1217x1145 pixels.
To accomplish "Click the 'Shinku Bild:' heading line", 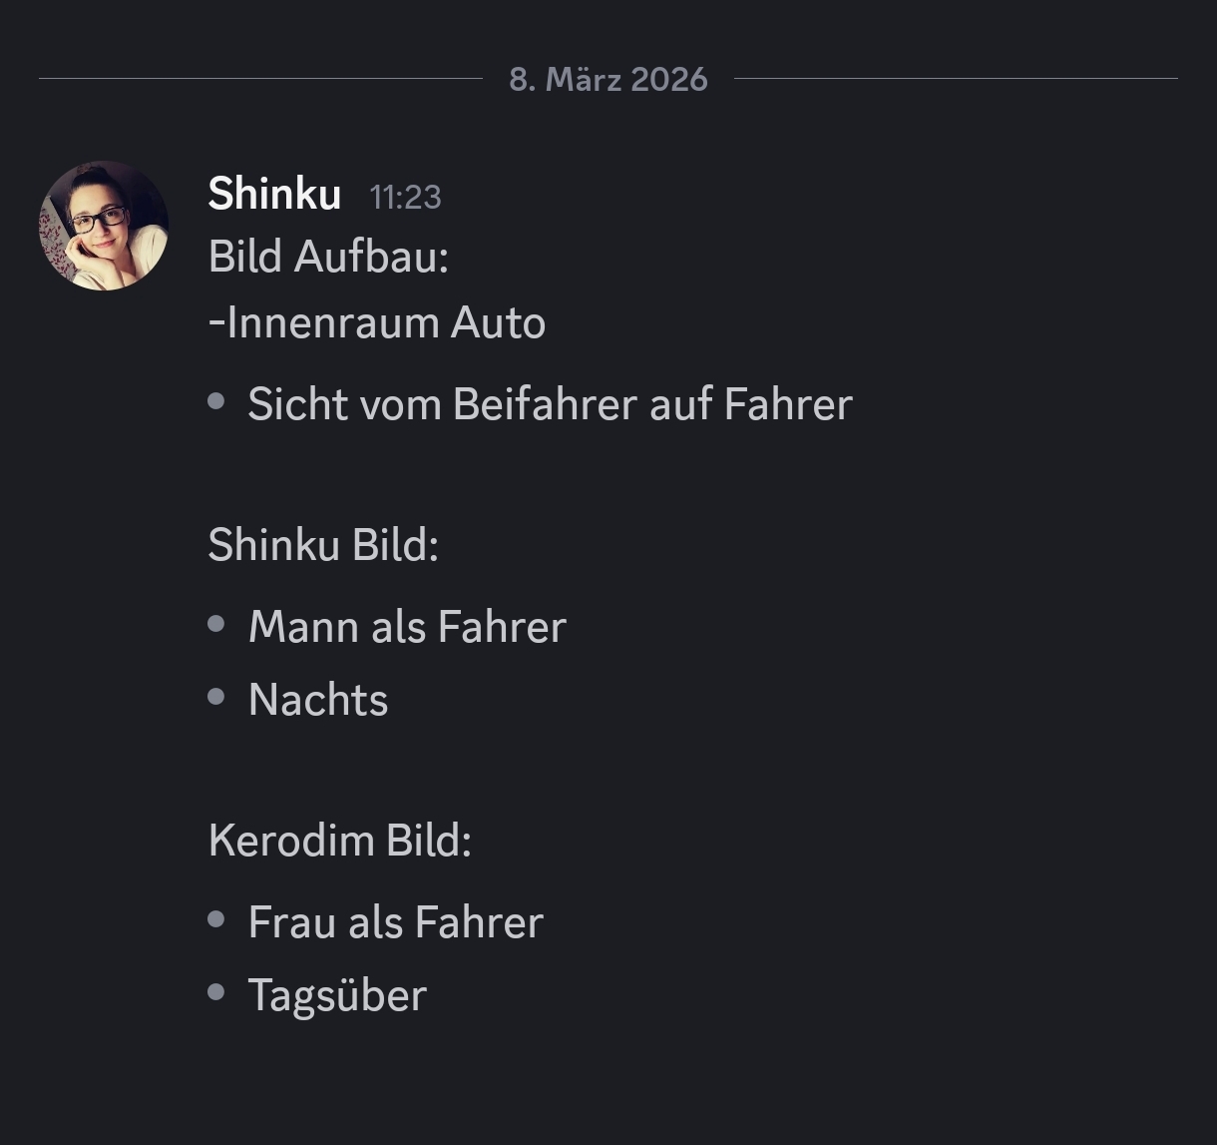I will (x=323, y=545).
